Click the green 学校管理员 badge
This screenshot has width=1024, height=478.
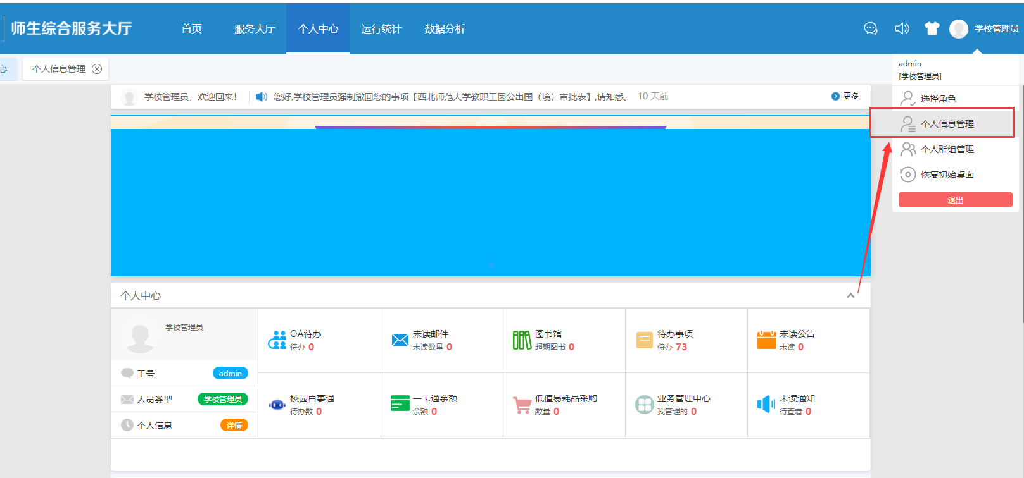point(223,399)
